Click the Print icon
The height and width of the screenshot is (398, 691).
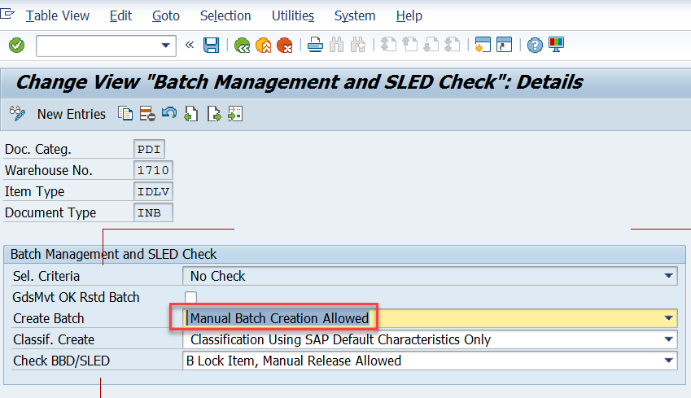pyautogui.click(x=315, y=46)
